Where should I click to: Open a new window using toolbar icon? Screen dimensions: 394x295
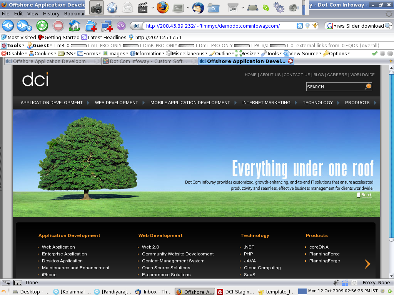pyautogui.click(x=107, y=26)
